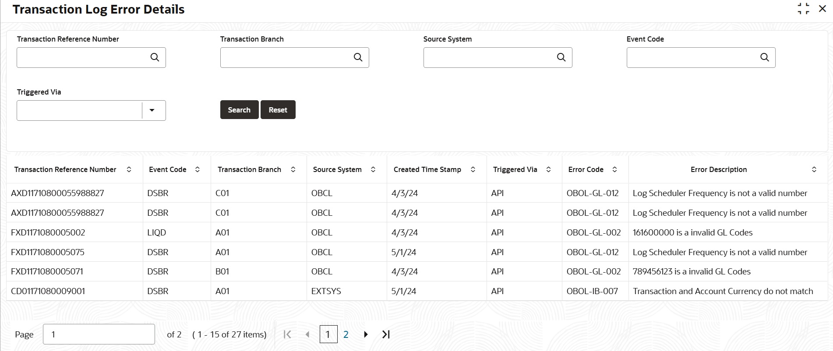
Task: Go to next page arrow
Action: [366, 335]
